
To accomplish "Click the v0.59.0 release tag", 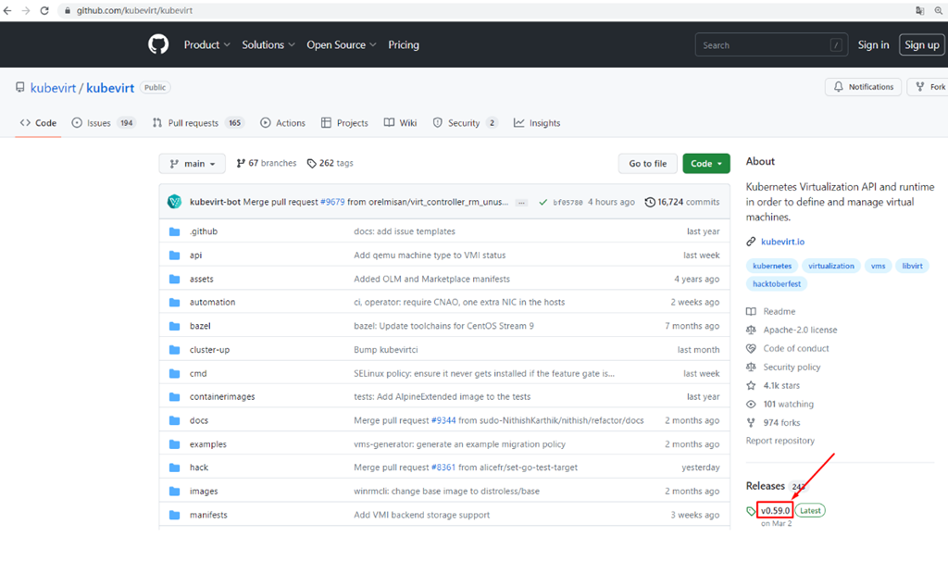I will point(775,510).
